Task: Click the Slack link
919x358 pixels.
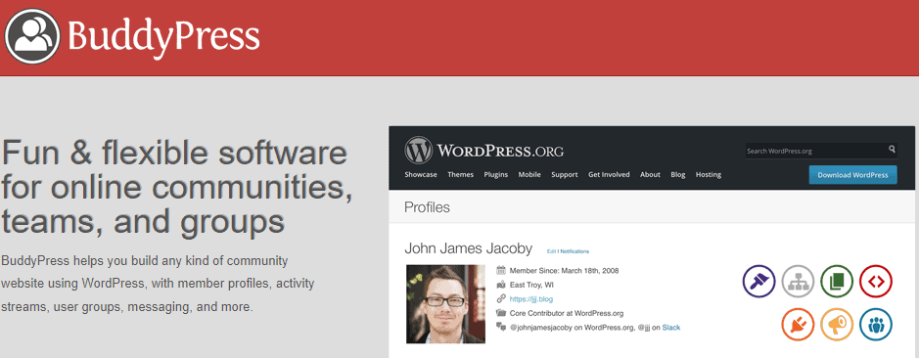Action: click(671, 328)
